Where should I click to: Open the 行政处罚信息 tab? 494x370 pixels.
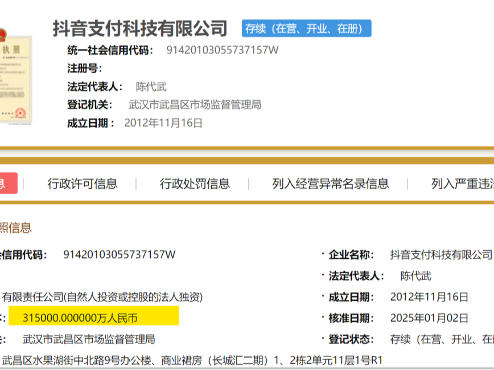pyautogui.click(x=195, y=184)
